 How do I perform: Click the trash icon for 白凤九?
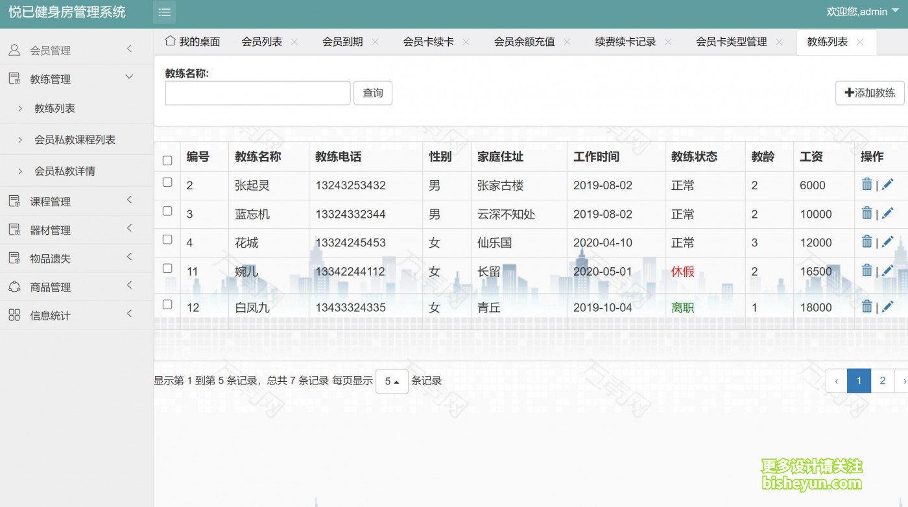point(868,307)
